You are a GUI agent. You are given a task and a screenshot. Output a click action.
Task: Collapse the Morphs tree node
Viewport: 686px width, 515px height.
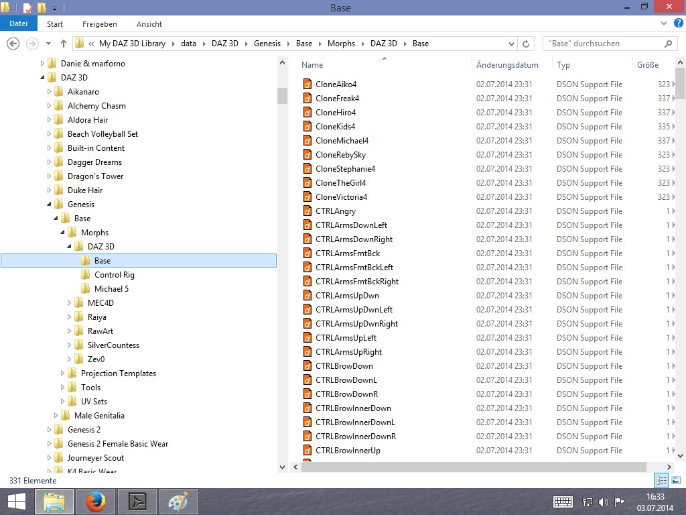point(62,233)
